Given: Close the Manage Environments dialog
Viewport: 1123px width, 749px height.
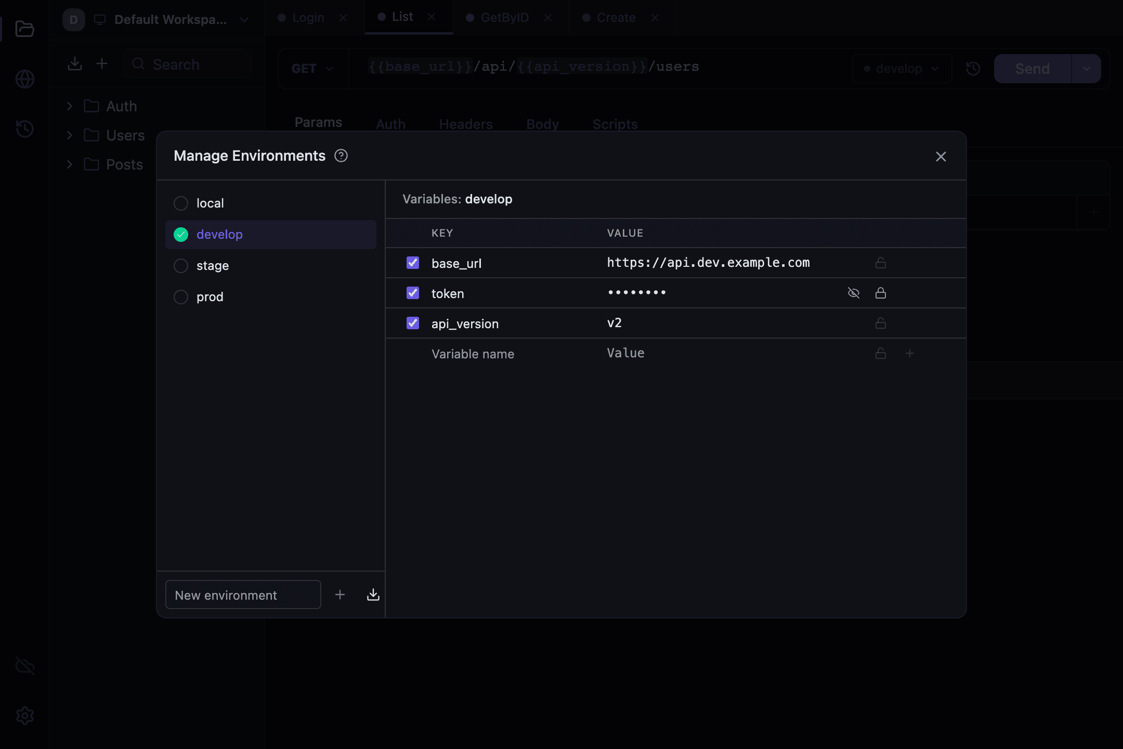Looking at the screenshot, I should (941, 156).
